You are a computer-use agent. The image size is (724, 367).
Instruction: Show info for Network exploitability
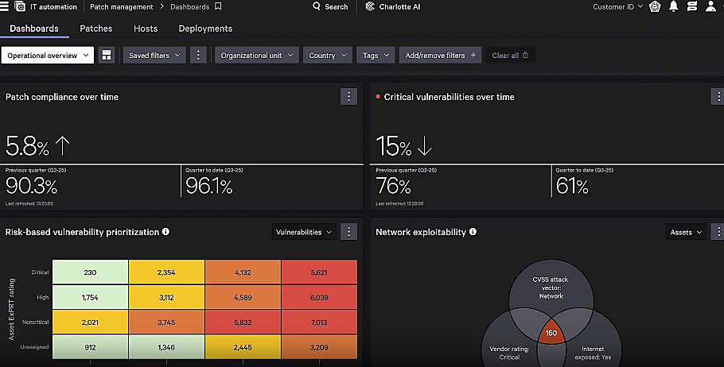(473, 232)
